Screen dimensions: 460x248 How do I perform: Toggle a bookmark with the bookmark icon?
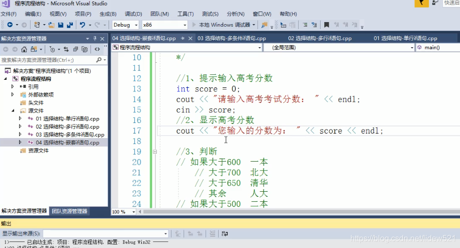click(x=326, y=25)
